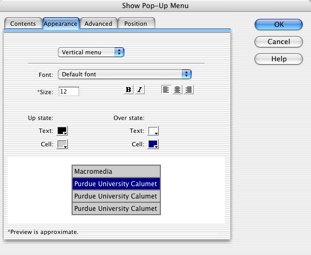Image resolution: width=311 pixels, height=255 pixels.
Task: Switch to the Contents tab
Action: [23, 24]
